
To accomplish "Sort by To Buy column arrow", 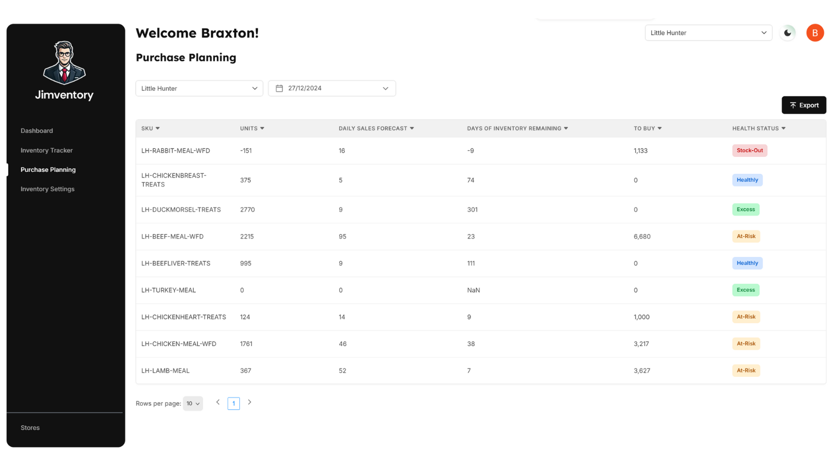I will (660, 128).
